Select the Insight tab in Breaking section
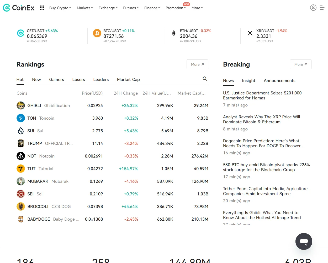328x263 pixels. click(248, 80)
